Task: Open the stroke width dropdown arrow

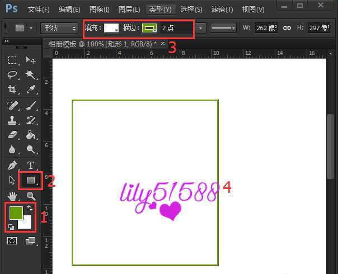Action: click(x=200, y=28)
